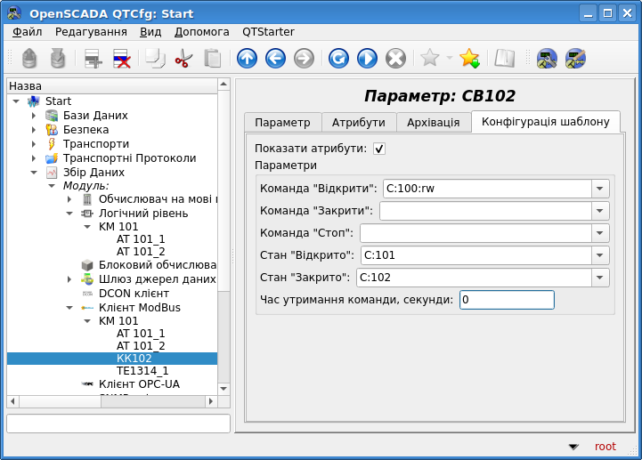Open the Редагування menu
The image size is (642, 460).
pos(91,32)
